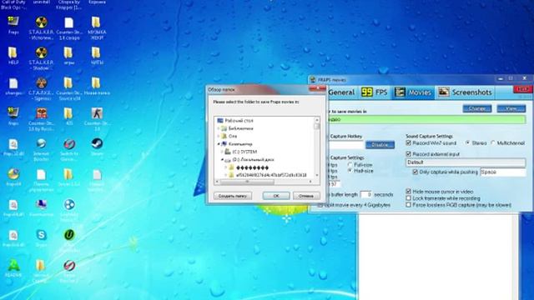
Task: Select the Multichannel radio button
Action: [x=493, y=142]
